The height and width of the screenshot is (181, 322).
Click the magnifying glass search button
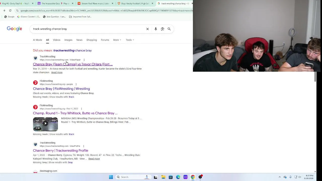[x=169, y=29]
